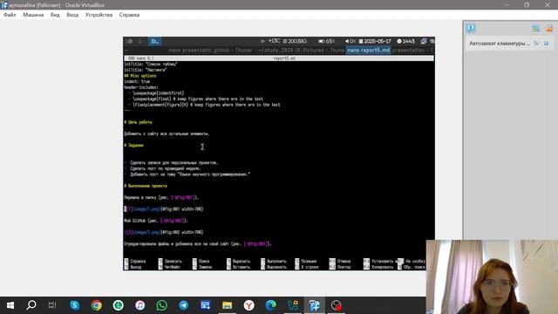Click the 'Мой GitHub' line in the editor

[x=156, y=221]
